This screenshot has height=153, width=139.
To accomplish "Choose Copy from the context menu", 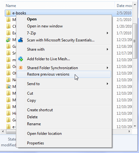I will click(64, 100).
